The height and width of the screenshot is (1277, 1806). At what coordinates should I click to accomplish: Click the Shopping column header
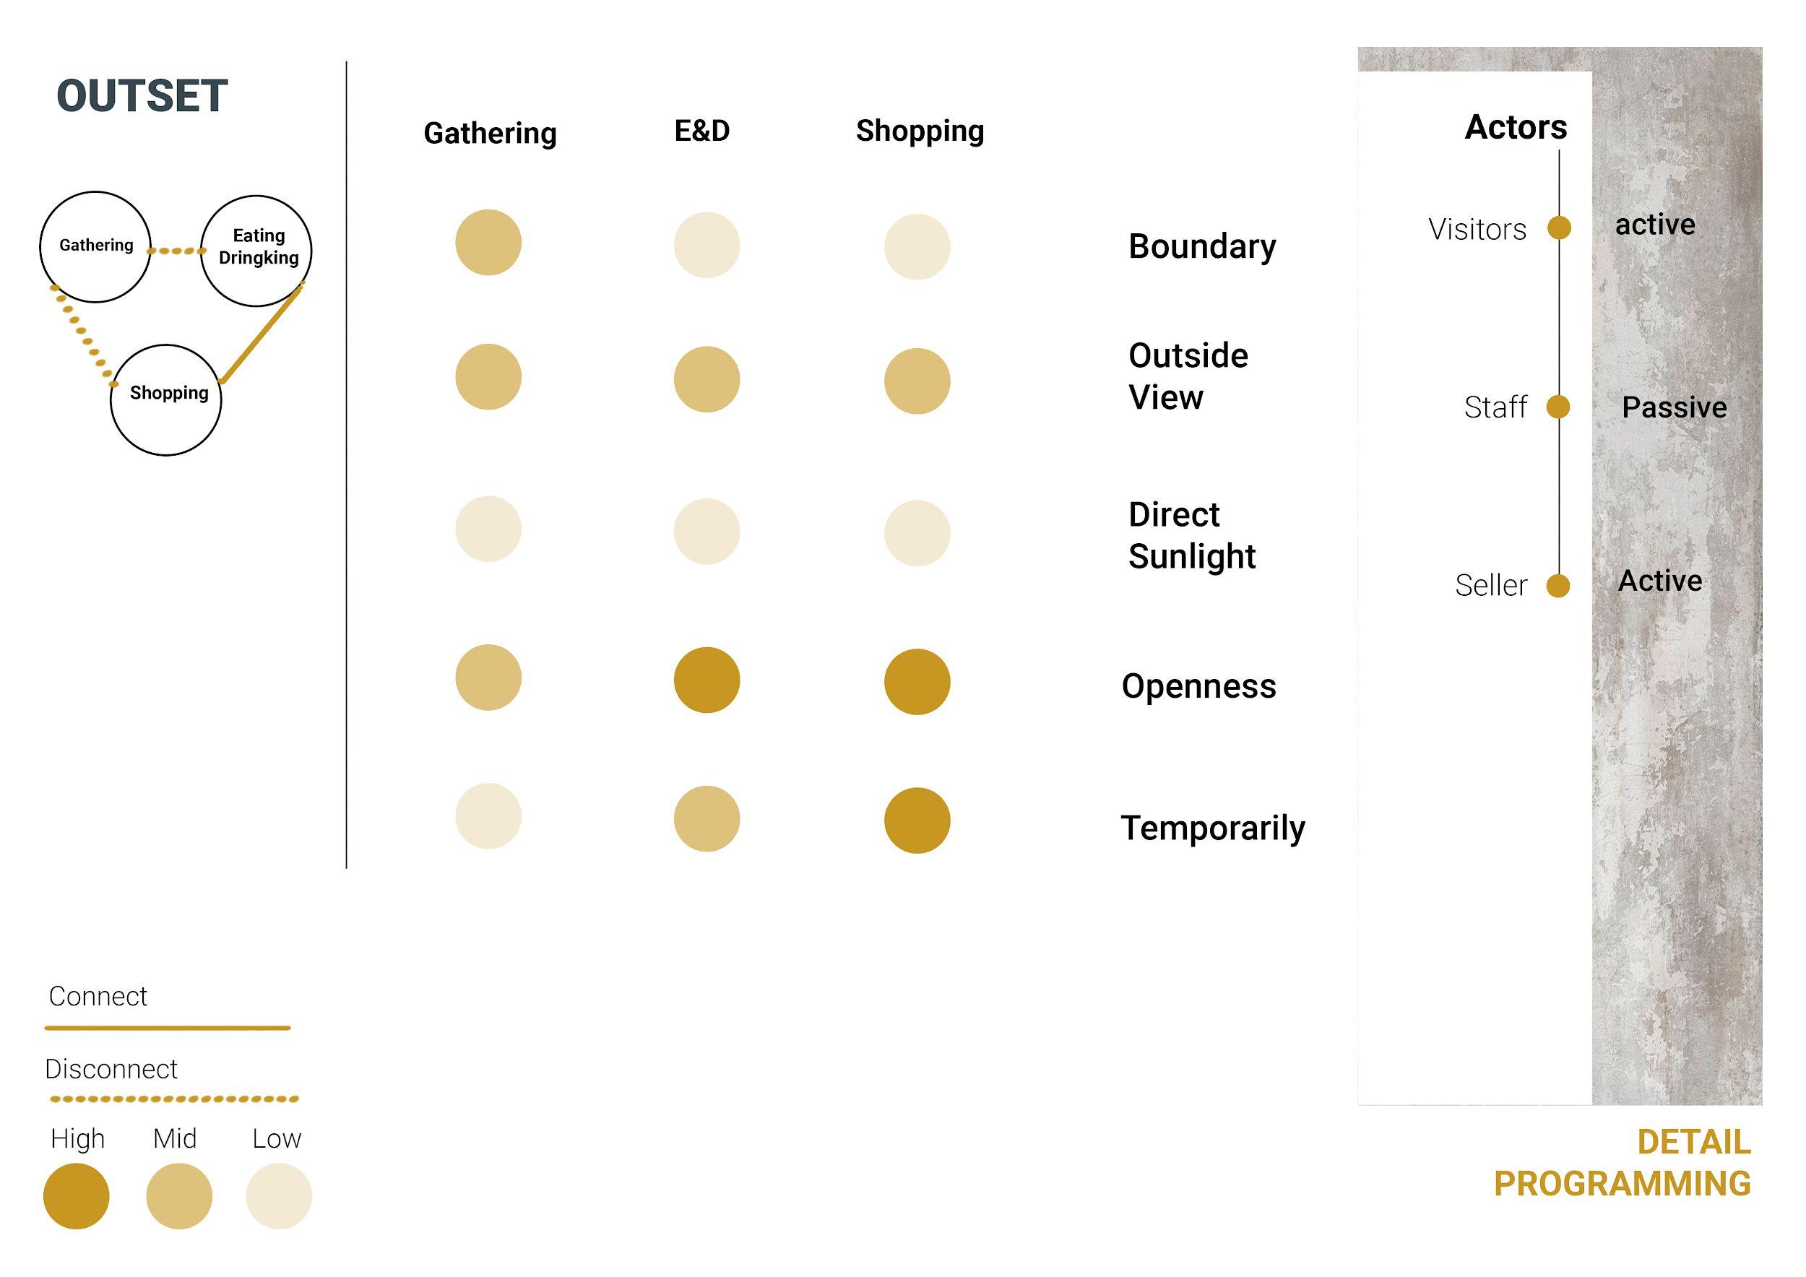(x=920, y=131)
